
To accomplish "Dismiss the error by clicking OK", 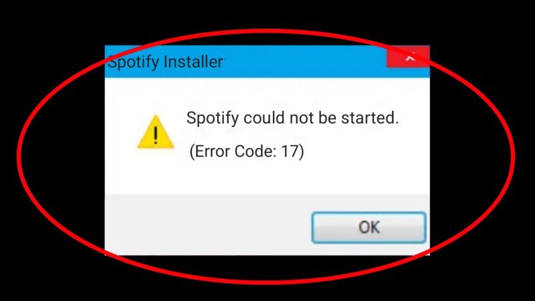I will 369,227.
